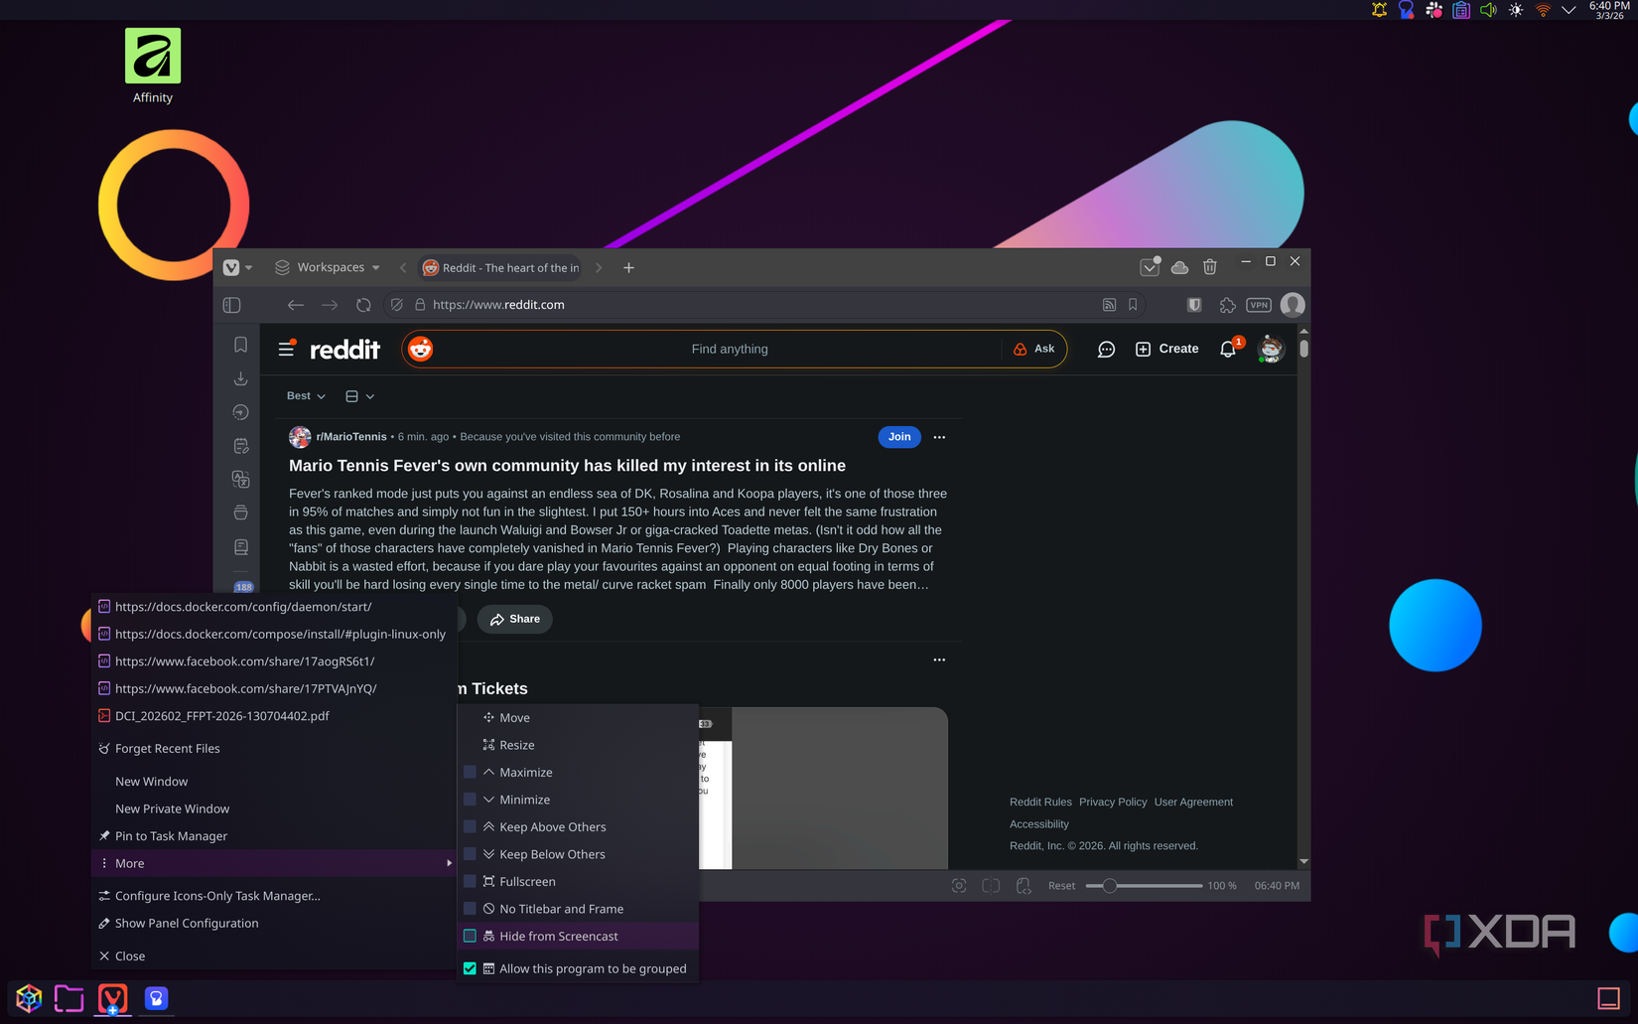The width and height of the screenshot is (1638, 1024).
Task: Open Reddit chat icon
Action: pos(1106,349)
